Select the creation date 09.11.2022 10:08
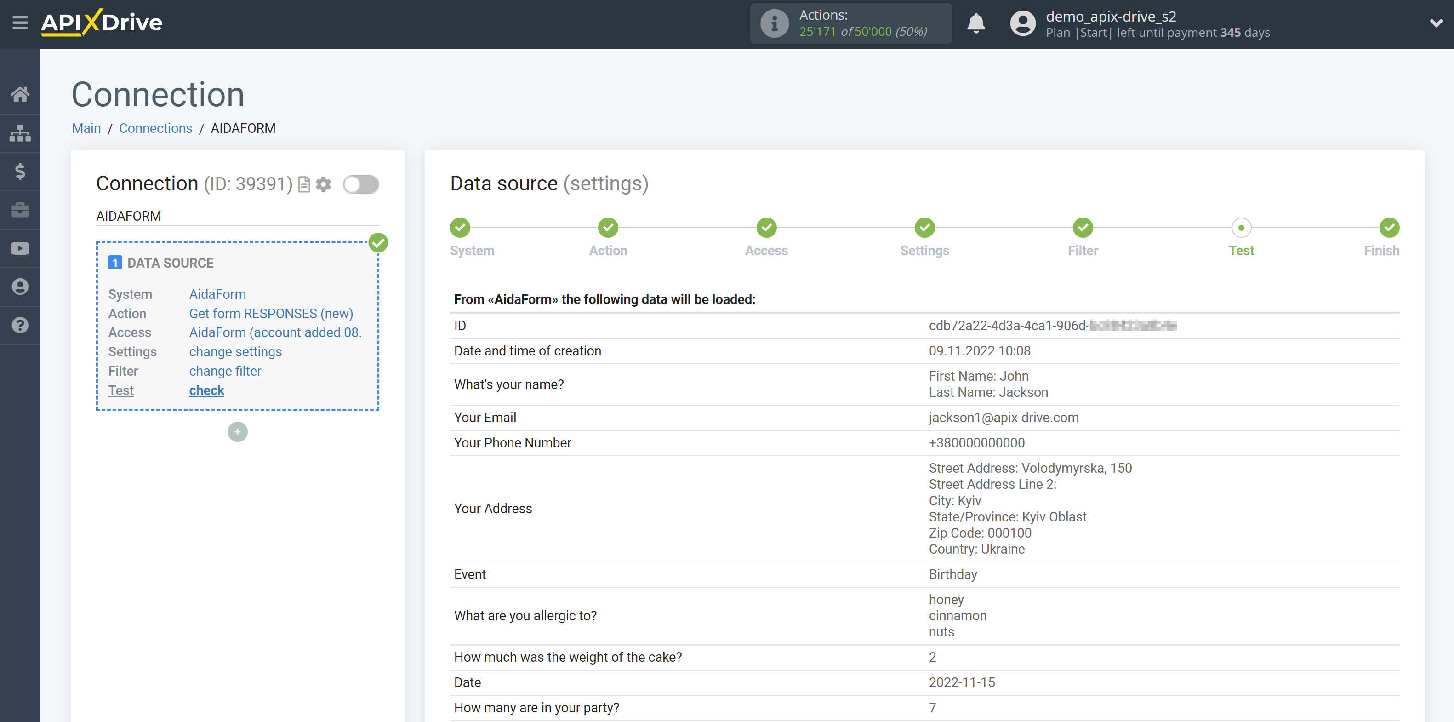 point(980,351)
